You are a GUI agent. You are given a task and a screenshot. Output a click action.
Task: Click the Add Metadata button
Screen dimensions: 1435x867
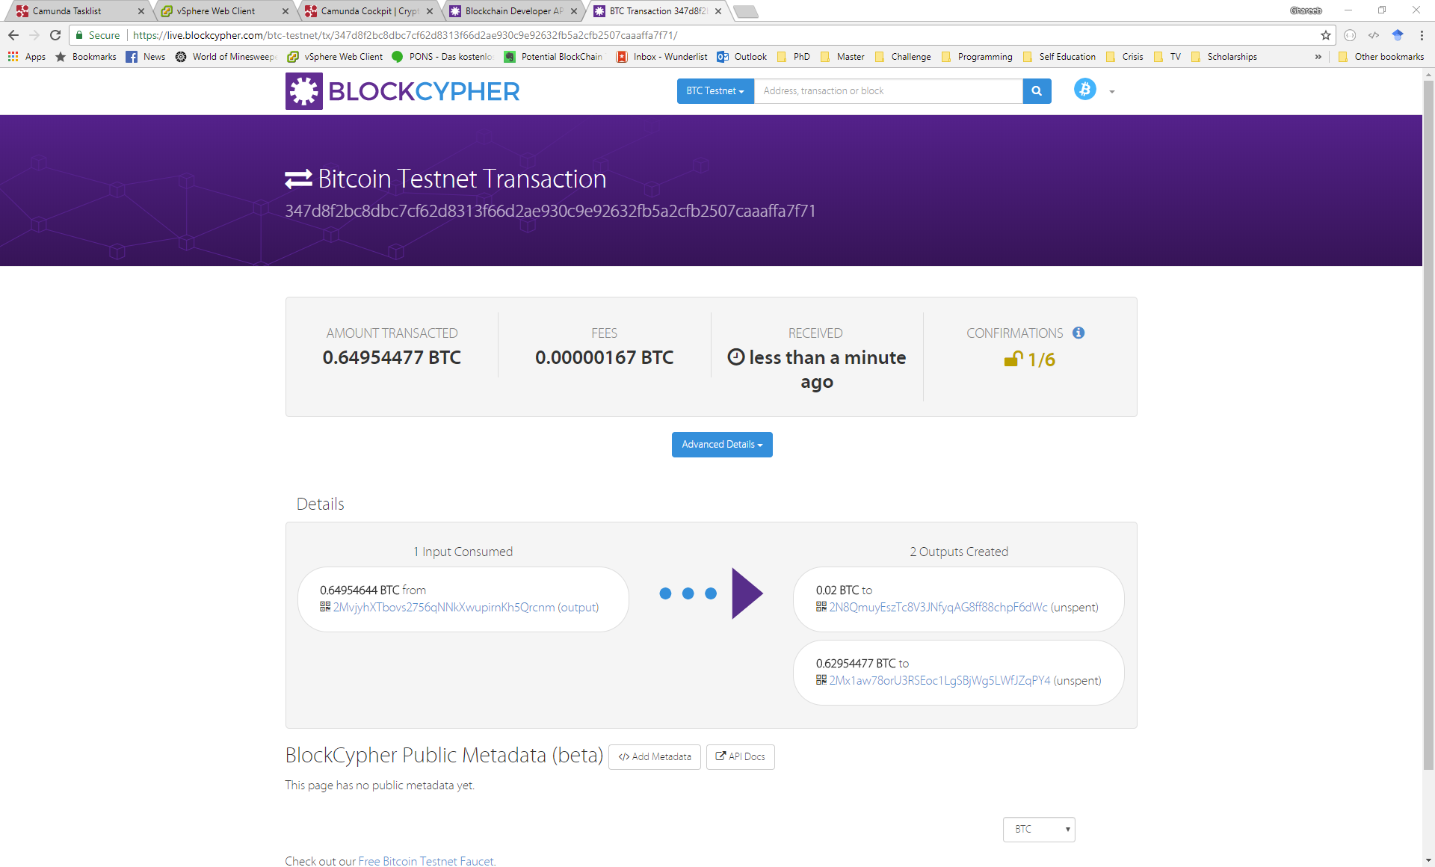[x=654, y=757]
